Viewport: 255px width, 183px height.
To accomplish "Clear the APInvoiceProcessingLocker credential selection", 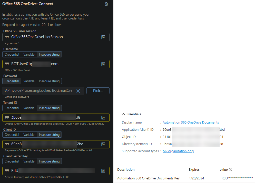I will click(x=78, y=91).
